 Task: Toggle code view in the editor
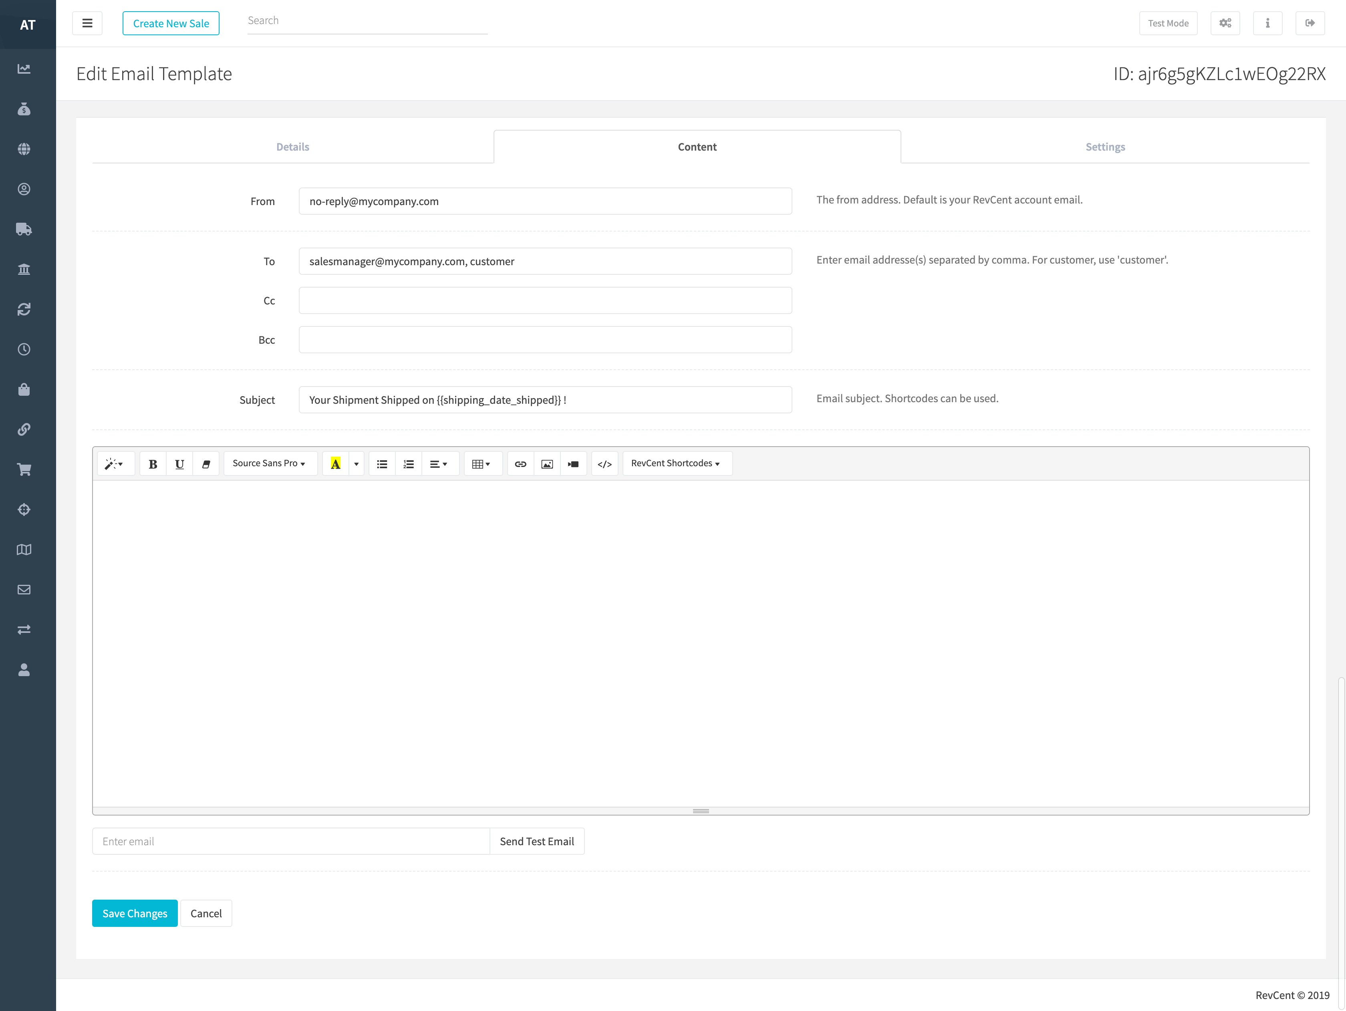click(604, 463)
